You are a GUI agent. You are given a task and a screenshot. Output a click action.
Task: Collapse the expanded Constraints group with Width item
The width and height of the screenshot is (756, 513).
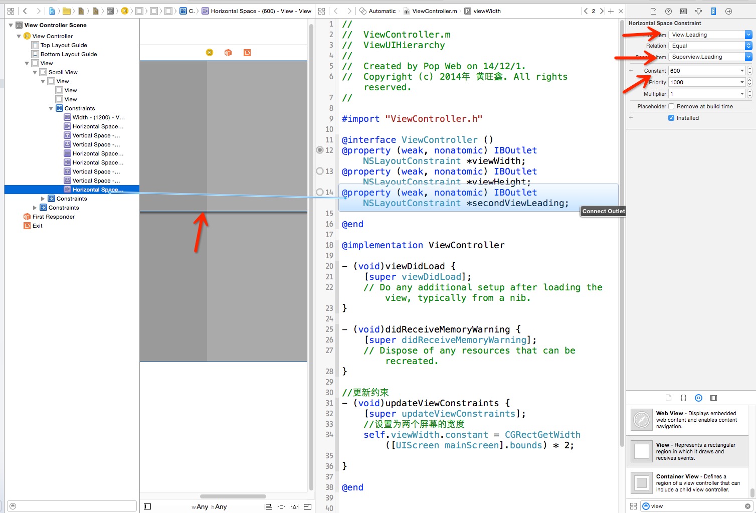click(51, 108)
